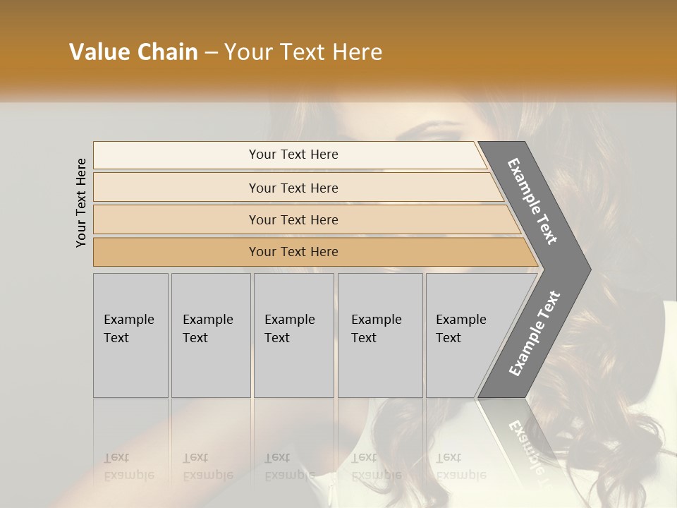Click the upper dark arrow segment "Example Text"
Viewport: 677px width, 508px height.
point(533,202)
